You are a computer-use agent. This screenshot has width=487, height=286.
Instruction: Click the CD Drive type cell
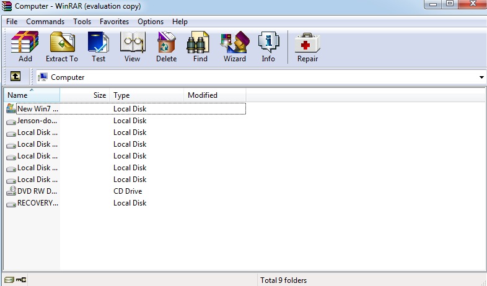point(128,191)
